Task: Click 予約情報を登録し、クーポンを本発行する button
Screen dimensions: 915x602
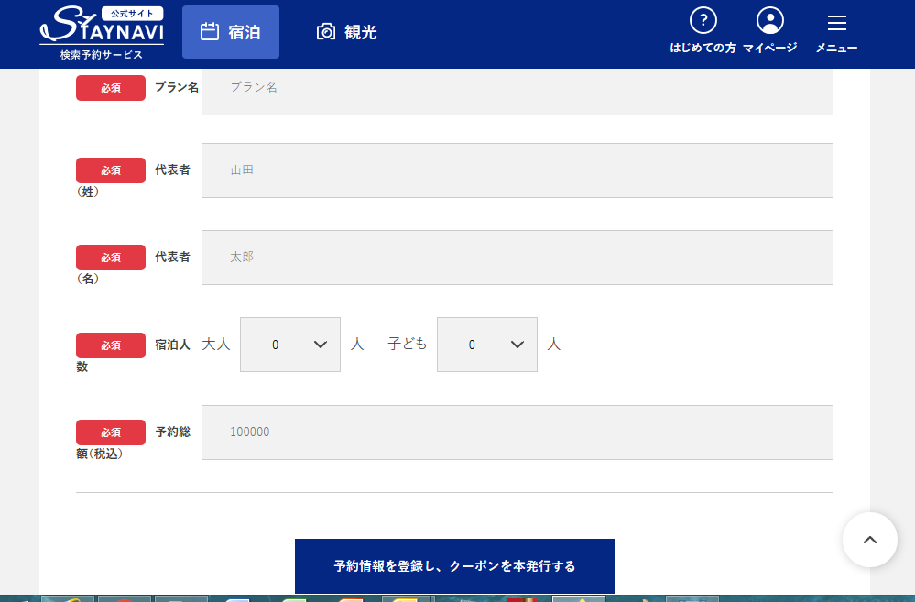Action: (455, 565)
